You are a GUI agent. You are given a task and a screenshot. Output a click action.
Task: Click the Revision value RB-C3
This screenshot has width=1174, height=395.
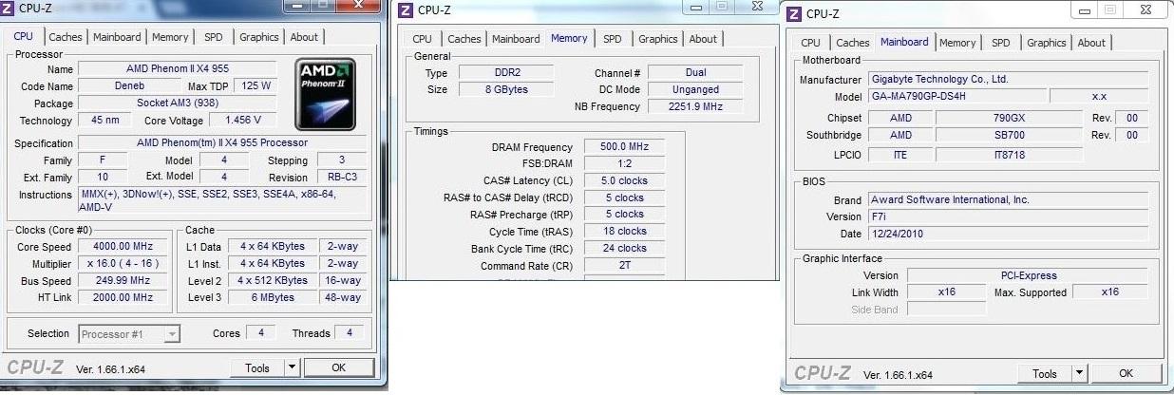point(342,177)
